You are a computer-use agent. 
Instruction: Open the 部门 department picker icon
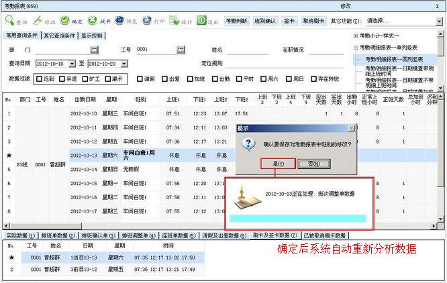[x=95, y=50]
